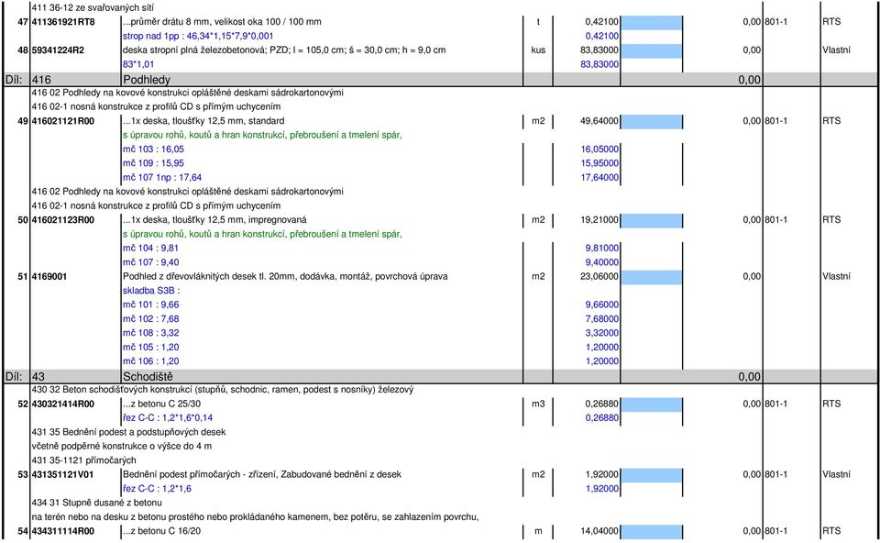Select the value 17,64000

click(599, 177)
